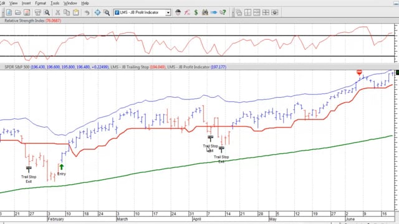399x224 pixels.
Task: Click the blue crosshair pointer icon
Action: click(x=97, y=12)
